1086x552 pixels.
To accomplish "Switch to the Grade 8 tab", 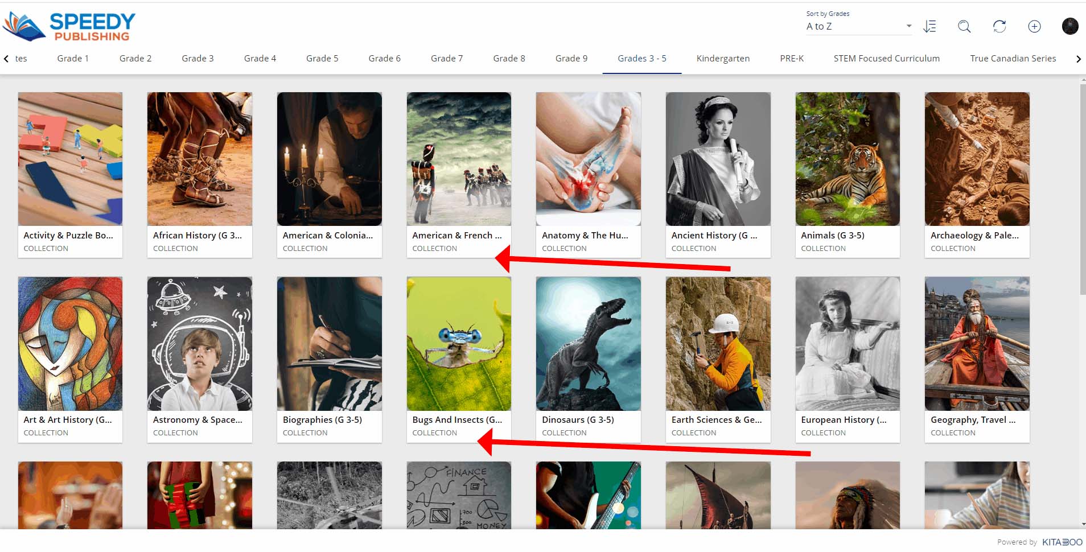I will click(509, 58).
